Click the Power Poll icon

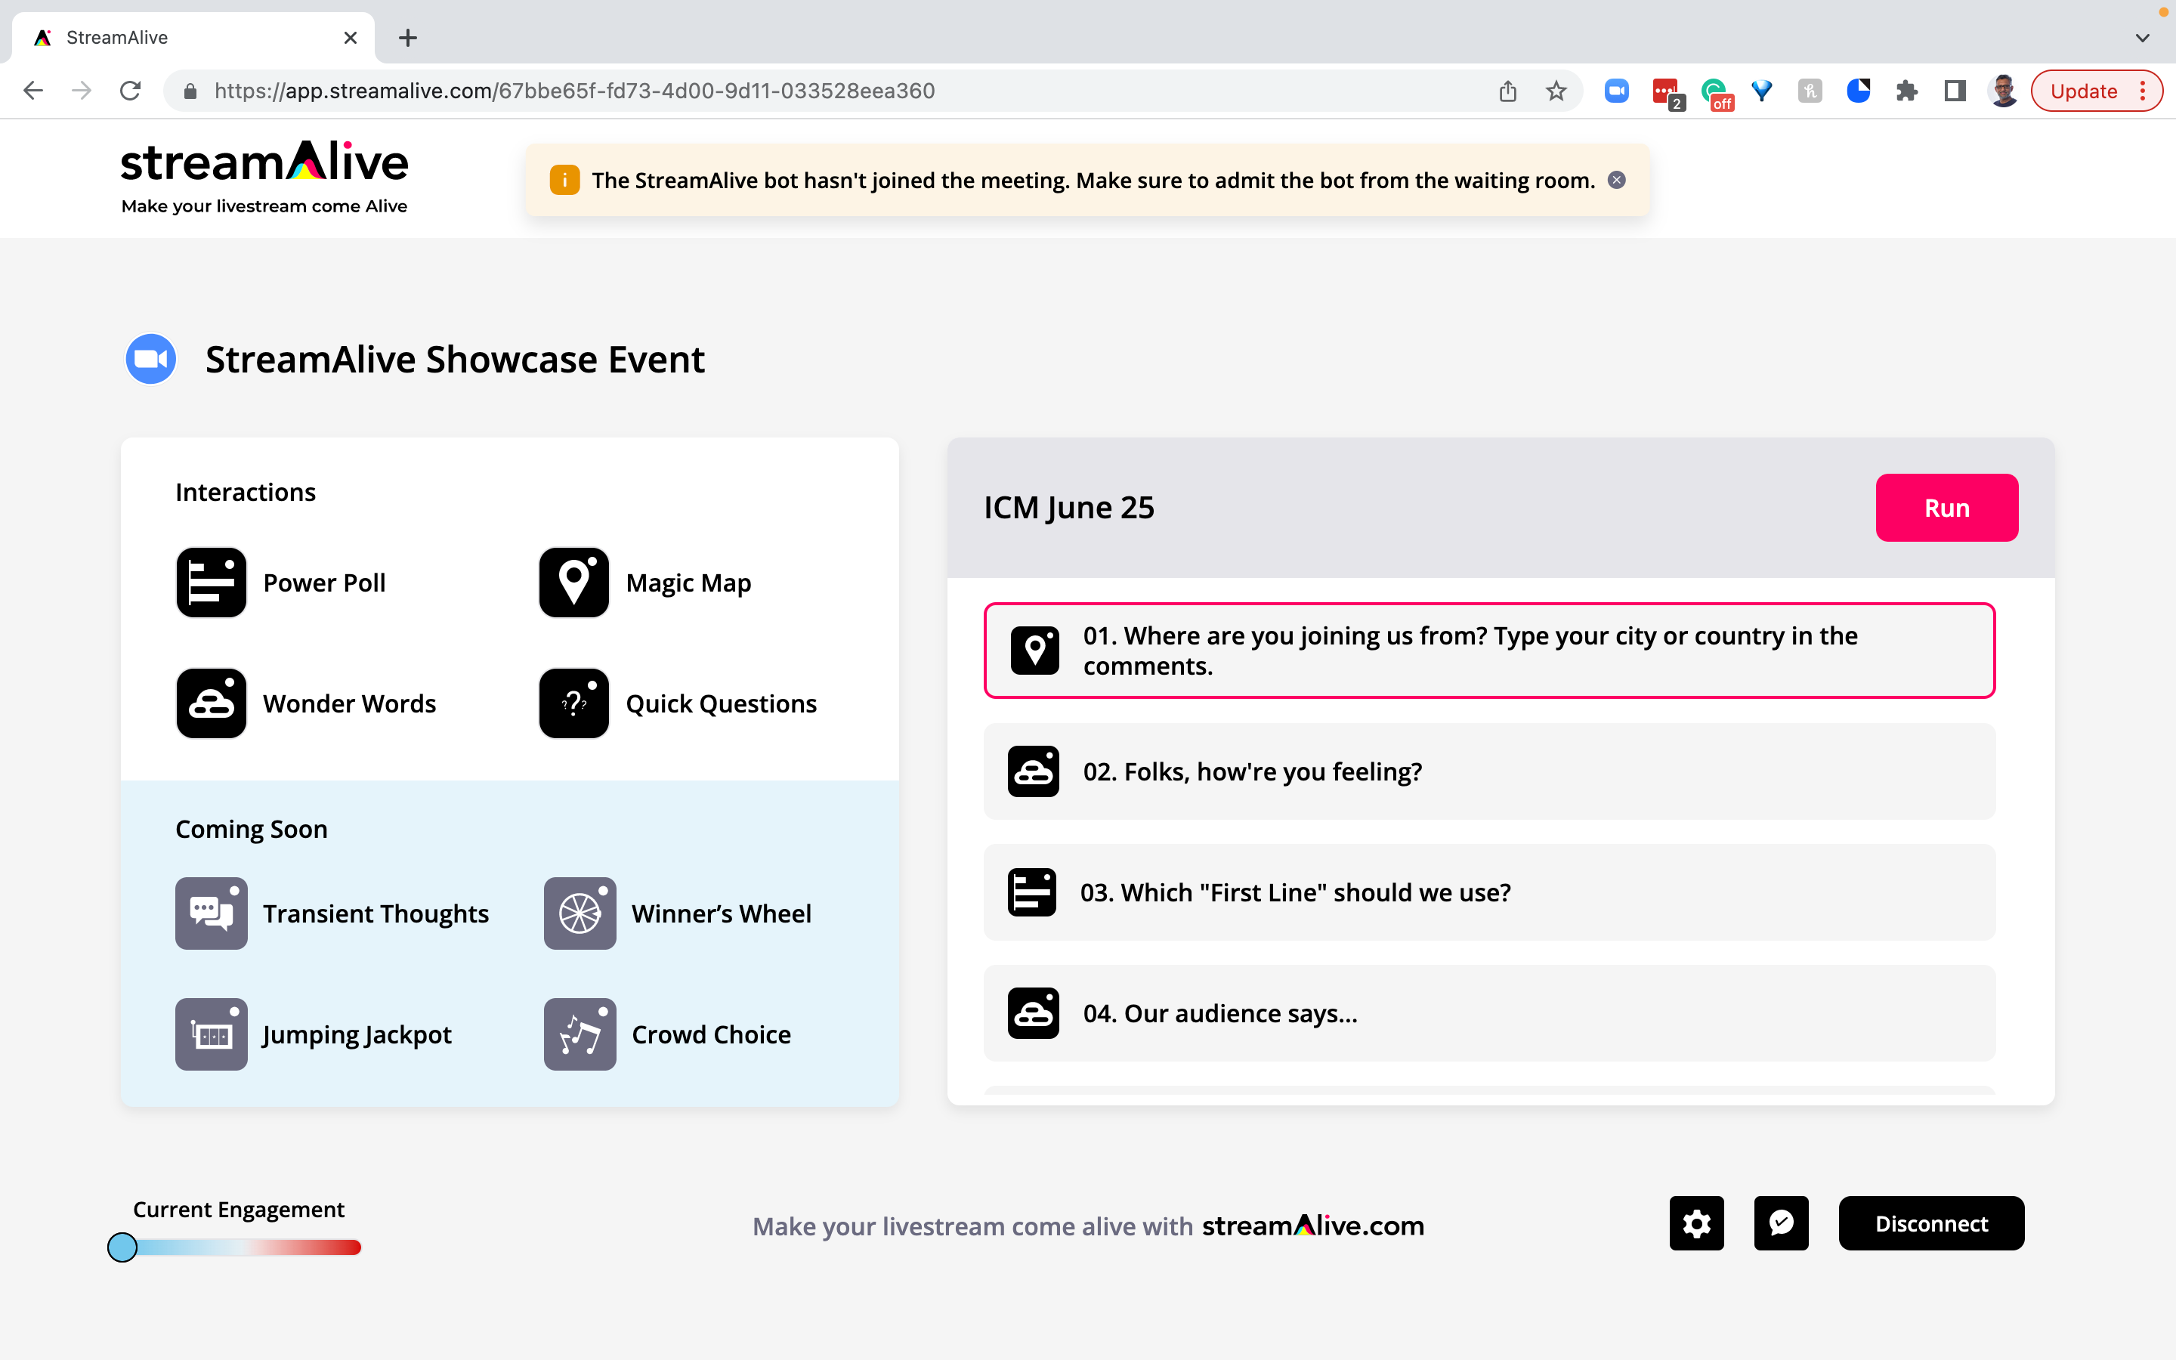pos(212,583)
